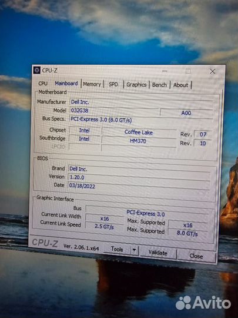Click the Close button
Image resolution: width=238 pixels, height=318 pixels.
point(196,256)
